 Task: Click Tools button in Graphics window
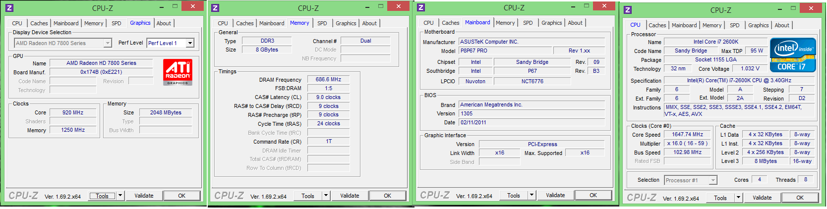(102, 196)
